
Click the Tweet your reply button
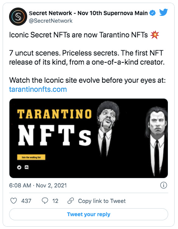pyautogui.click(x=89, y=214)
